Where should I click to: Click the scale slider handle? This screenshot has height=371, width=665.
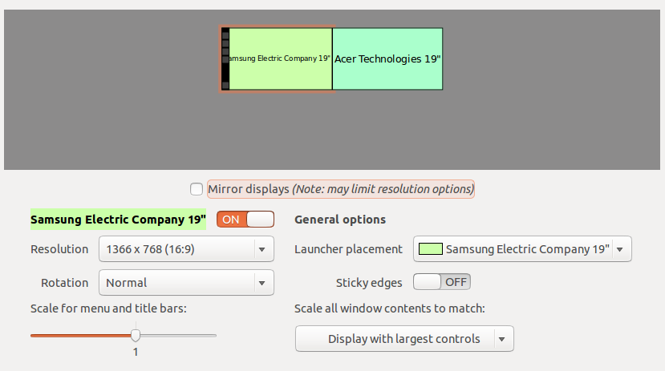coord(136,335)
